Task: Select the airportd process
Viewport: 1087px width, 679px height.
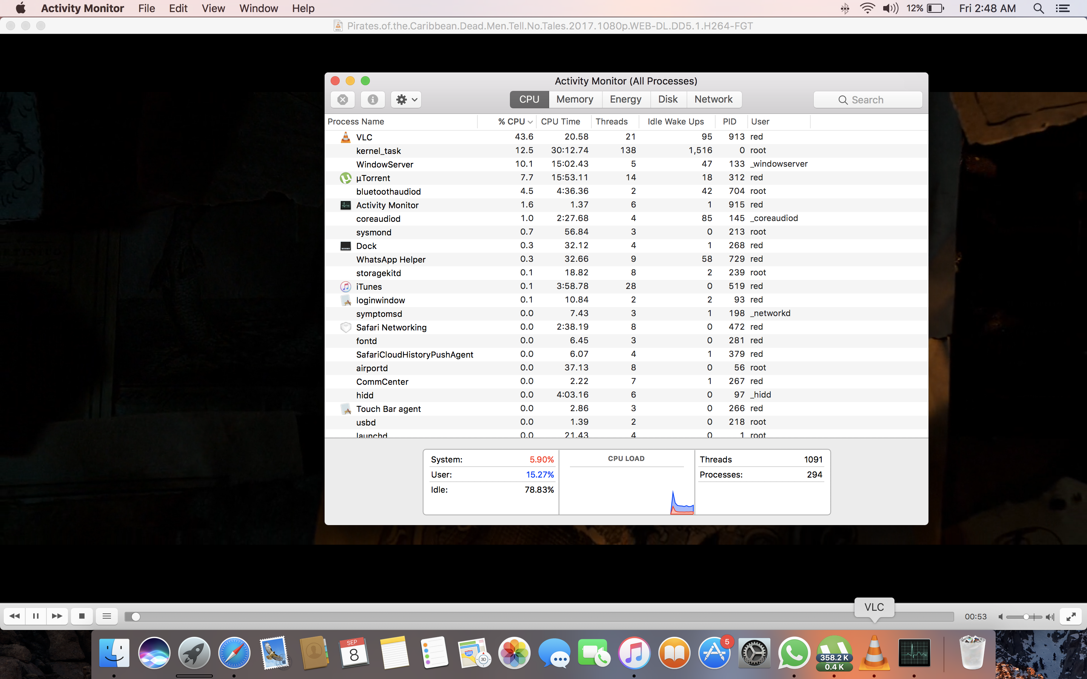Action: 626,368
